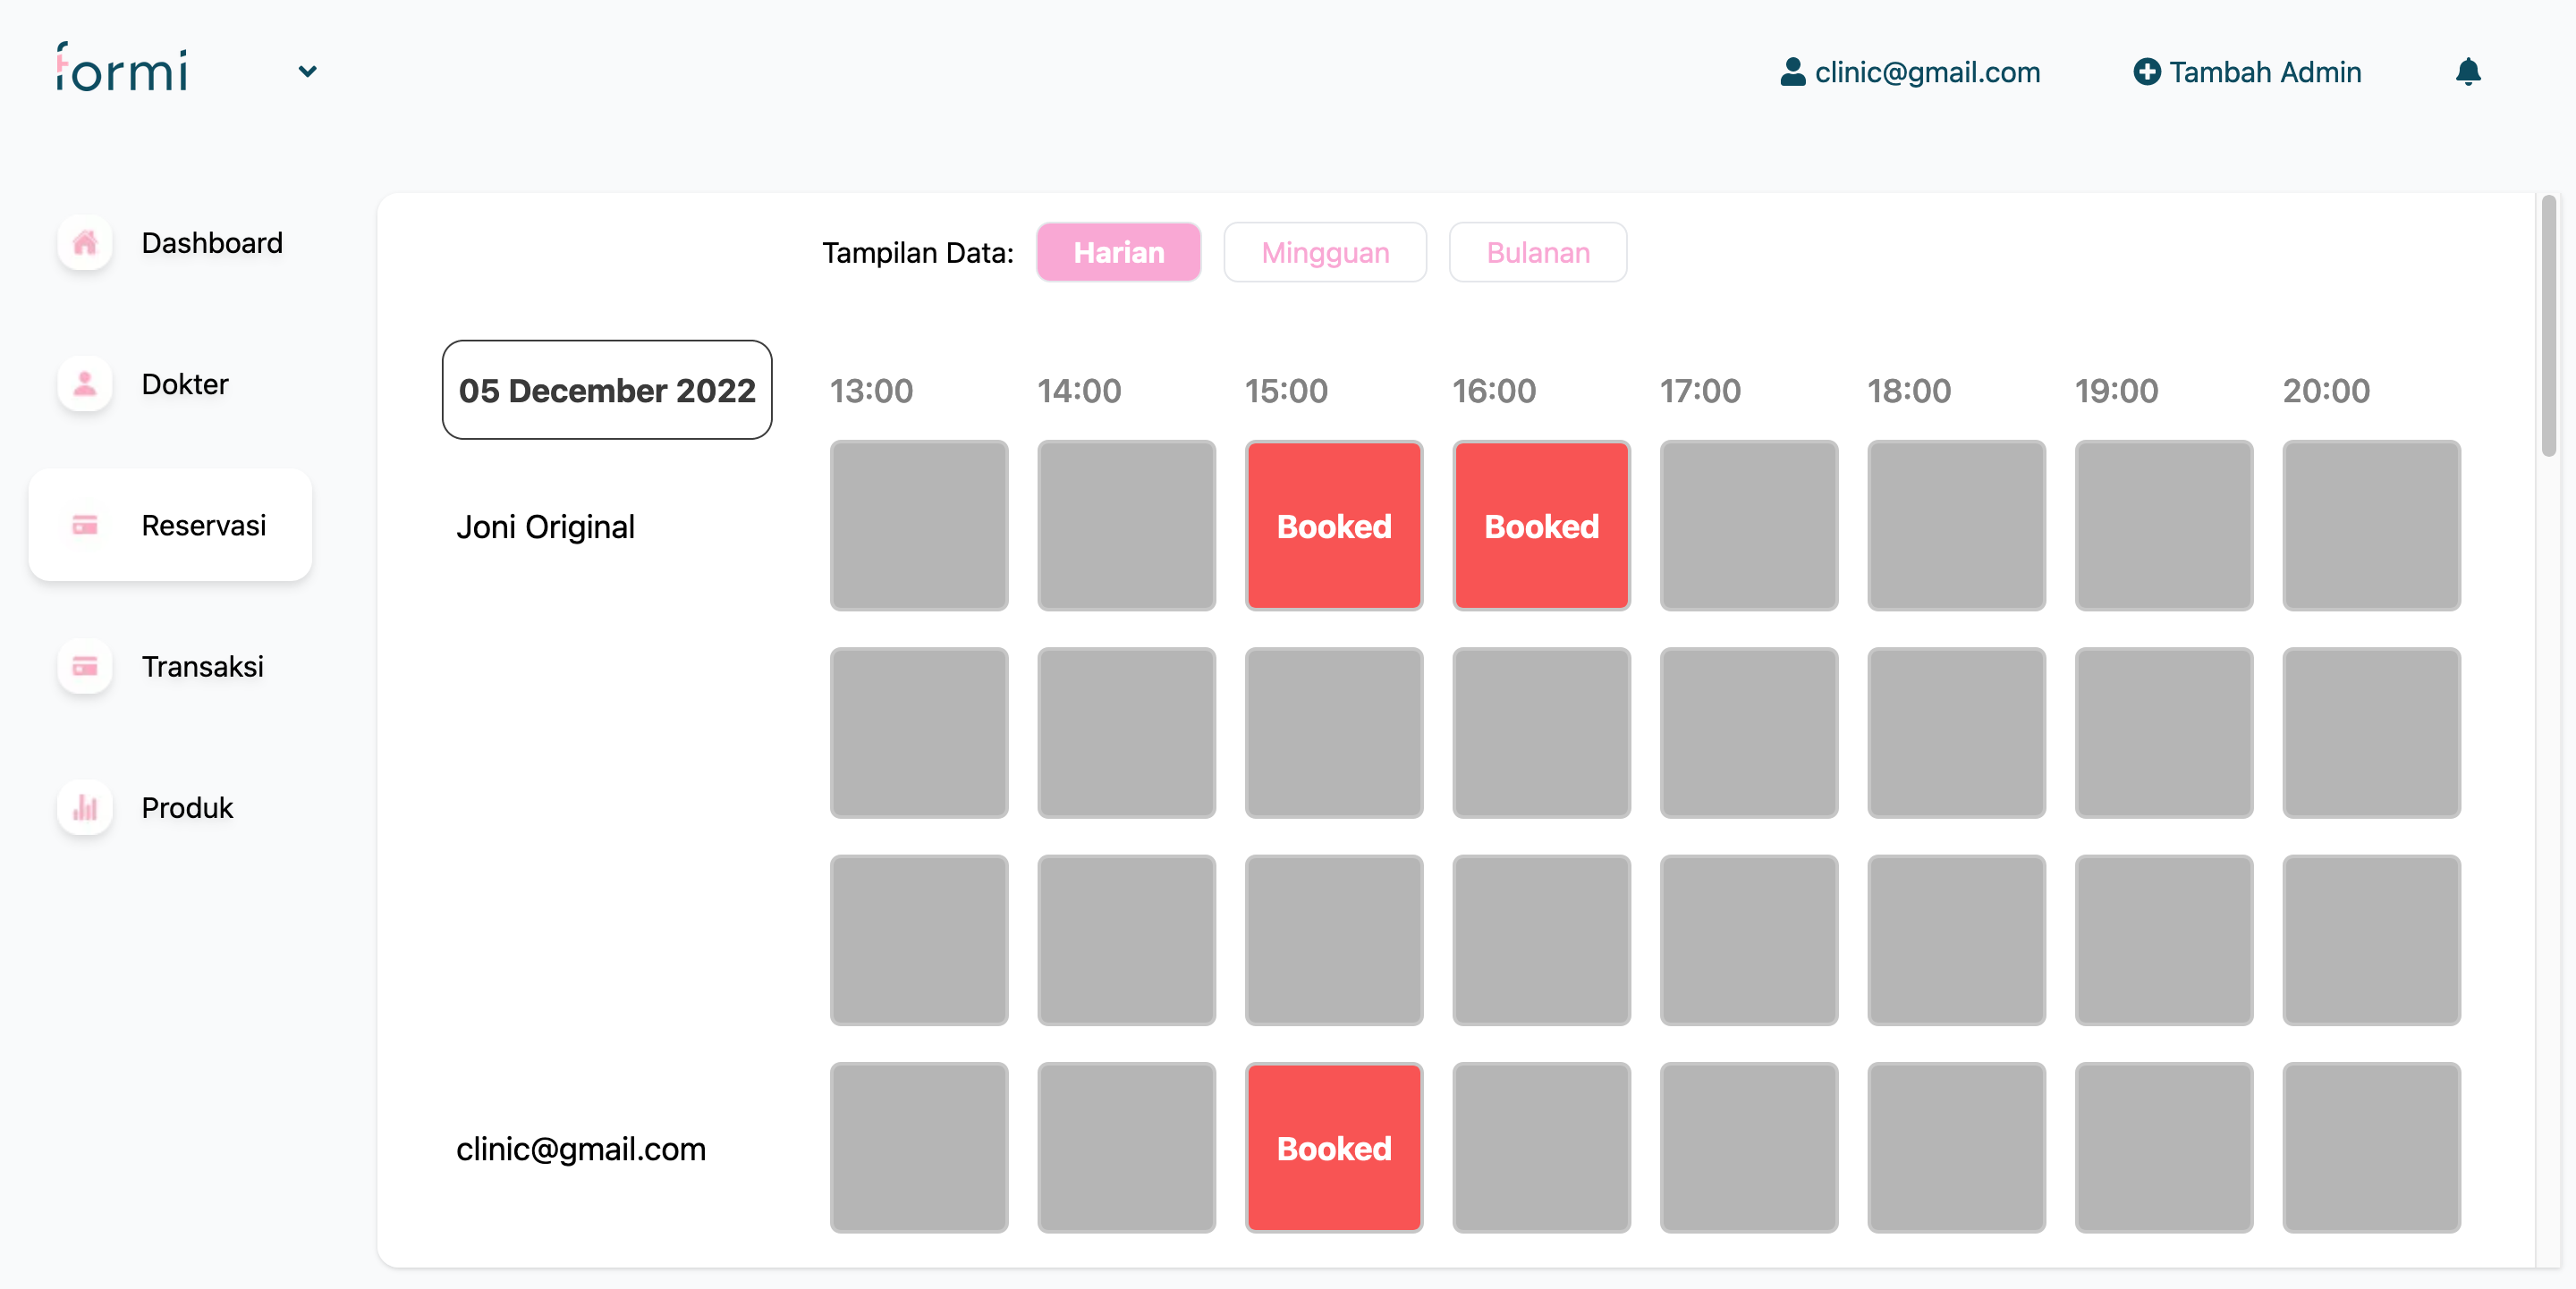Click the Produk bar chart icon

tap(85, 807)
